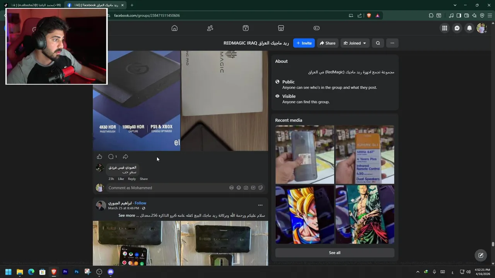Open Brave VPN shield icon in toolbar
Screen dimensions: 495x278
pyautogui.click(x=482, y=15)
